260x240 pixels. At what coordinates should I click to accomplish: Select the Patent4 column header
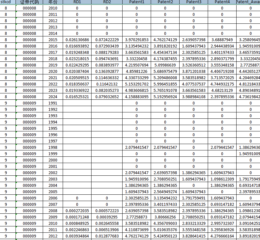pyautogui.click(x=222, y=2)
